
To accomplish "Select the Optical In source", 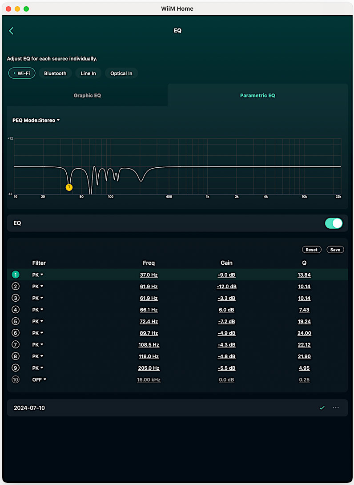I will coord(121,73).
